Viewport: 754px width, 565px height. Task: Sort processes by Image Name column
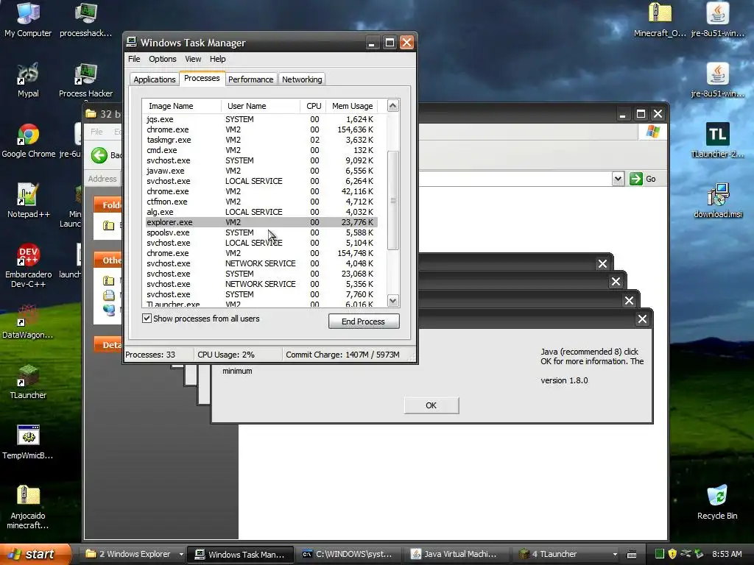pyautogui.click(x=182, y=106)
